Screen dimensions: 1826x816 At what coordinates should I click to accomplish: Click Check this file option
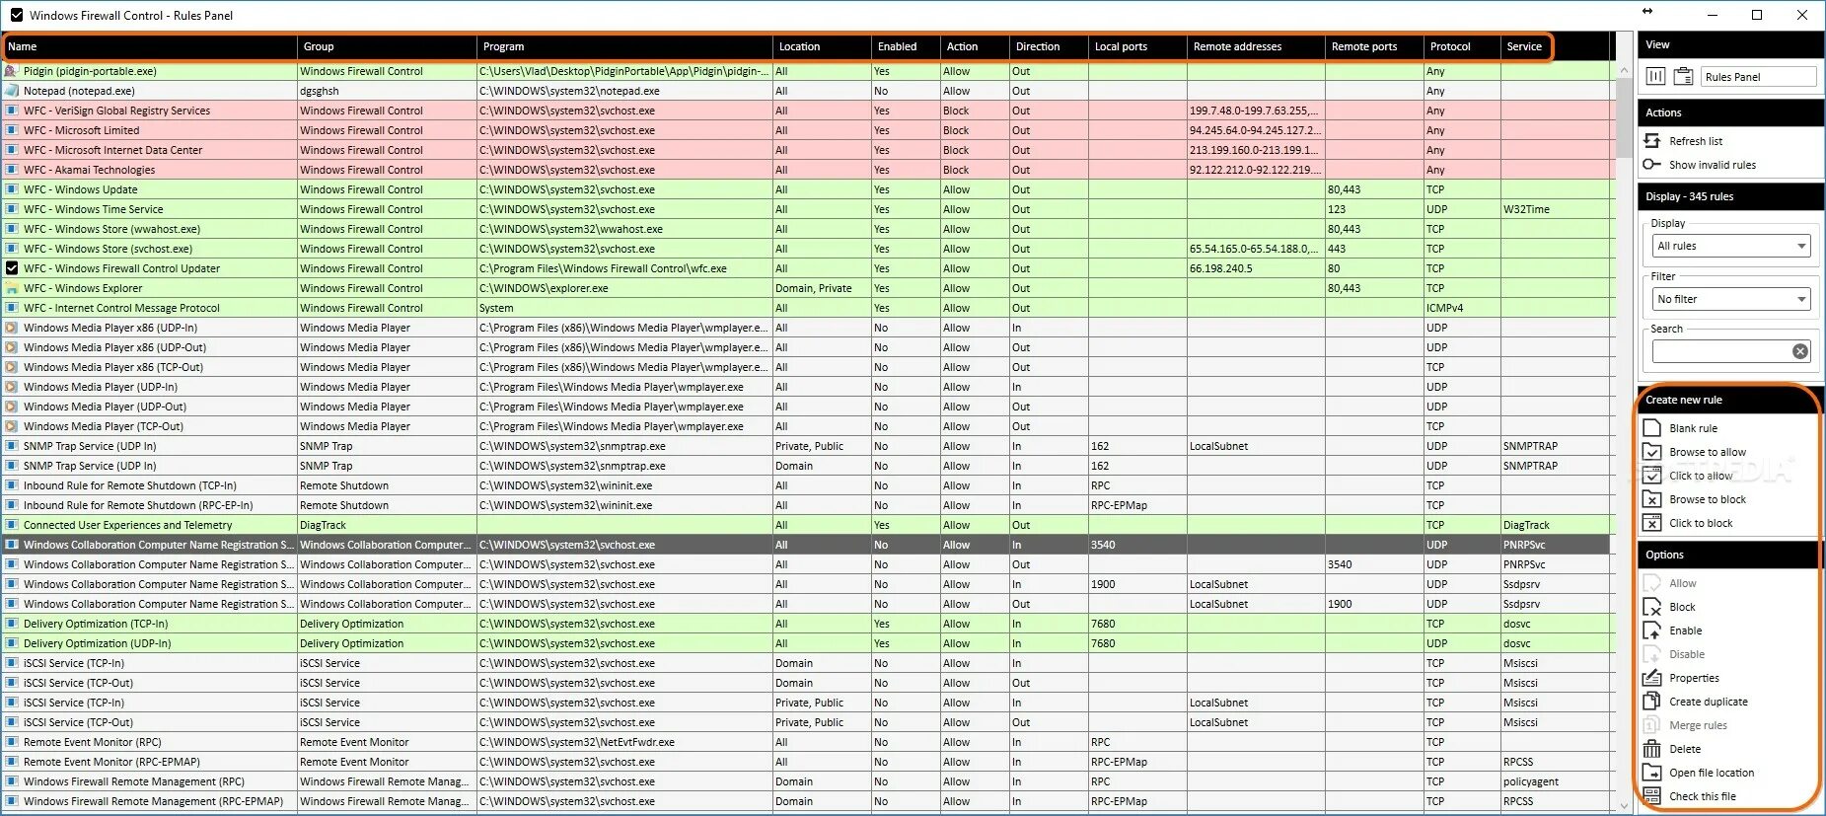click(x=1703, y=796)
